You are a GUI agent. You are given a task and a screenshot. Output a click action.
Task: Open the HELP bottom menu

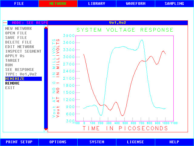tap(174, 142)
